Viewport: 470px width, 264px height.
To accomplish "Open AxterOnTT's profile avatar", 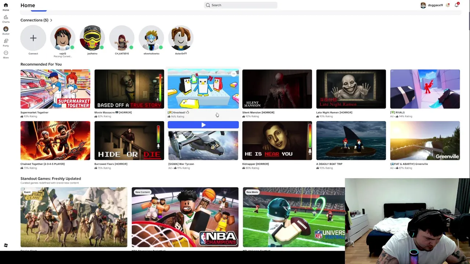I will click(181, 38).
